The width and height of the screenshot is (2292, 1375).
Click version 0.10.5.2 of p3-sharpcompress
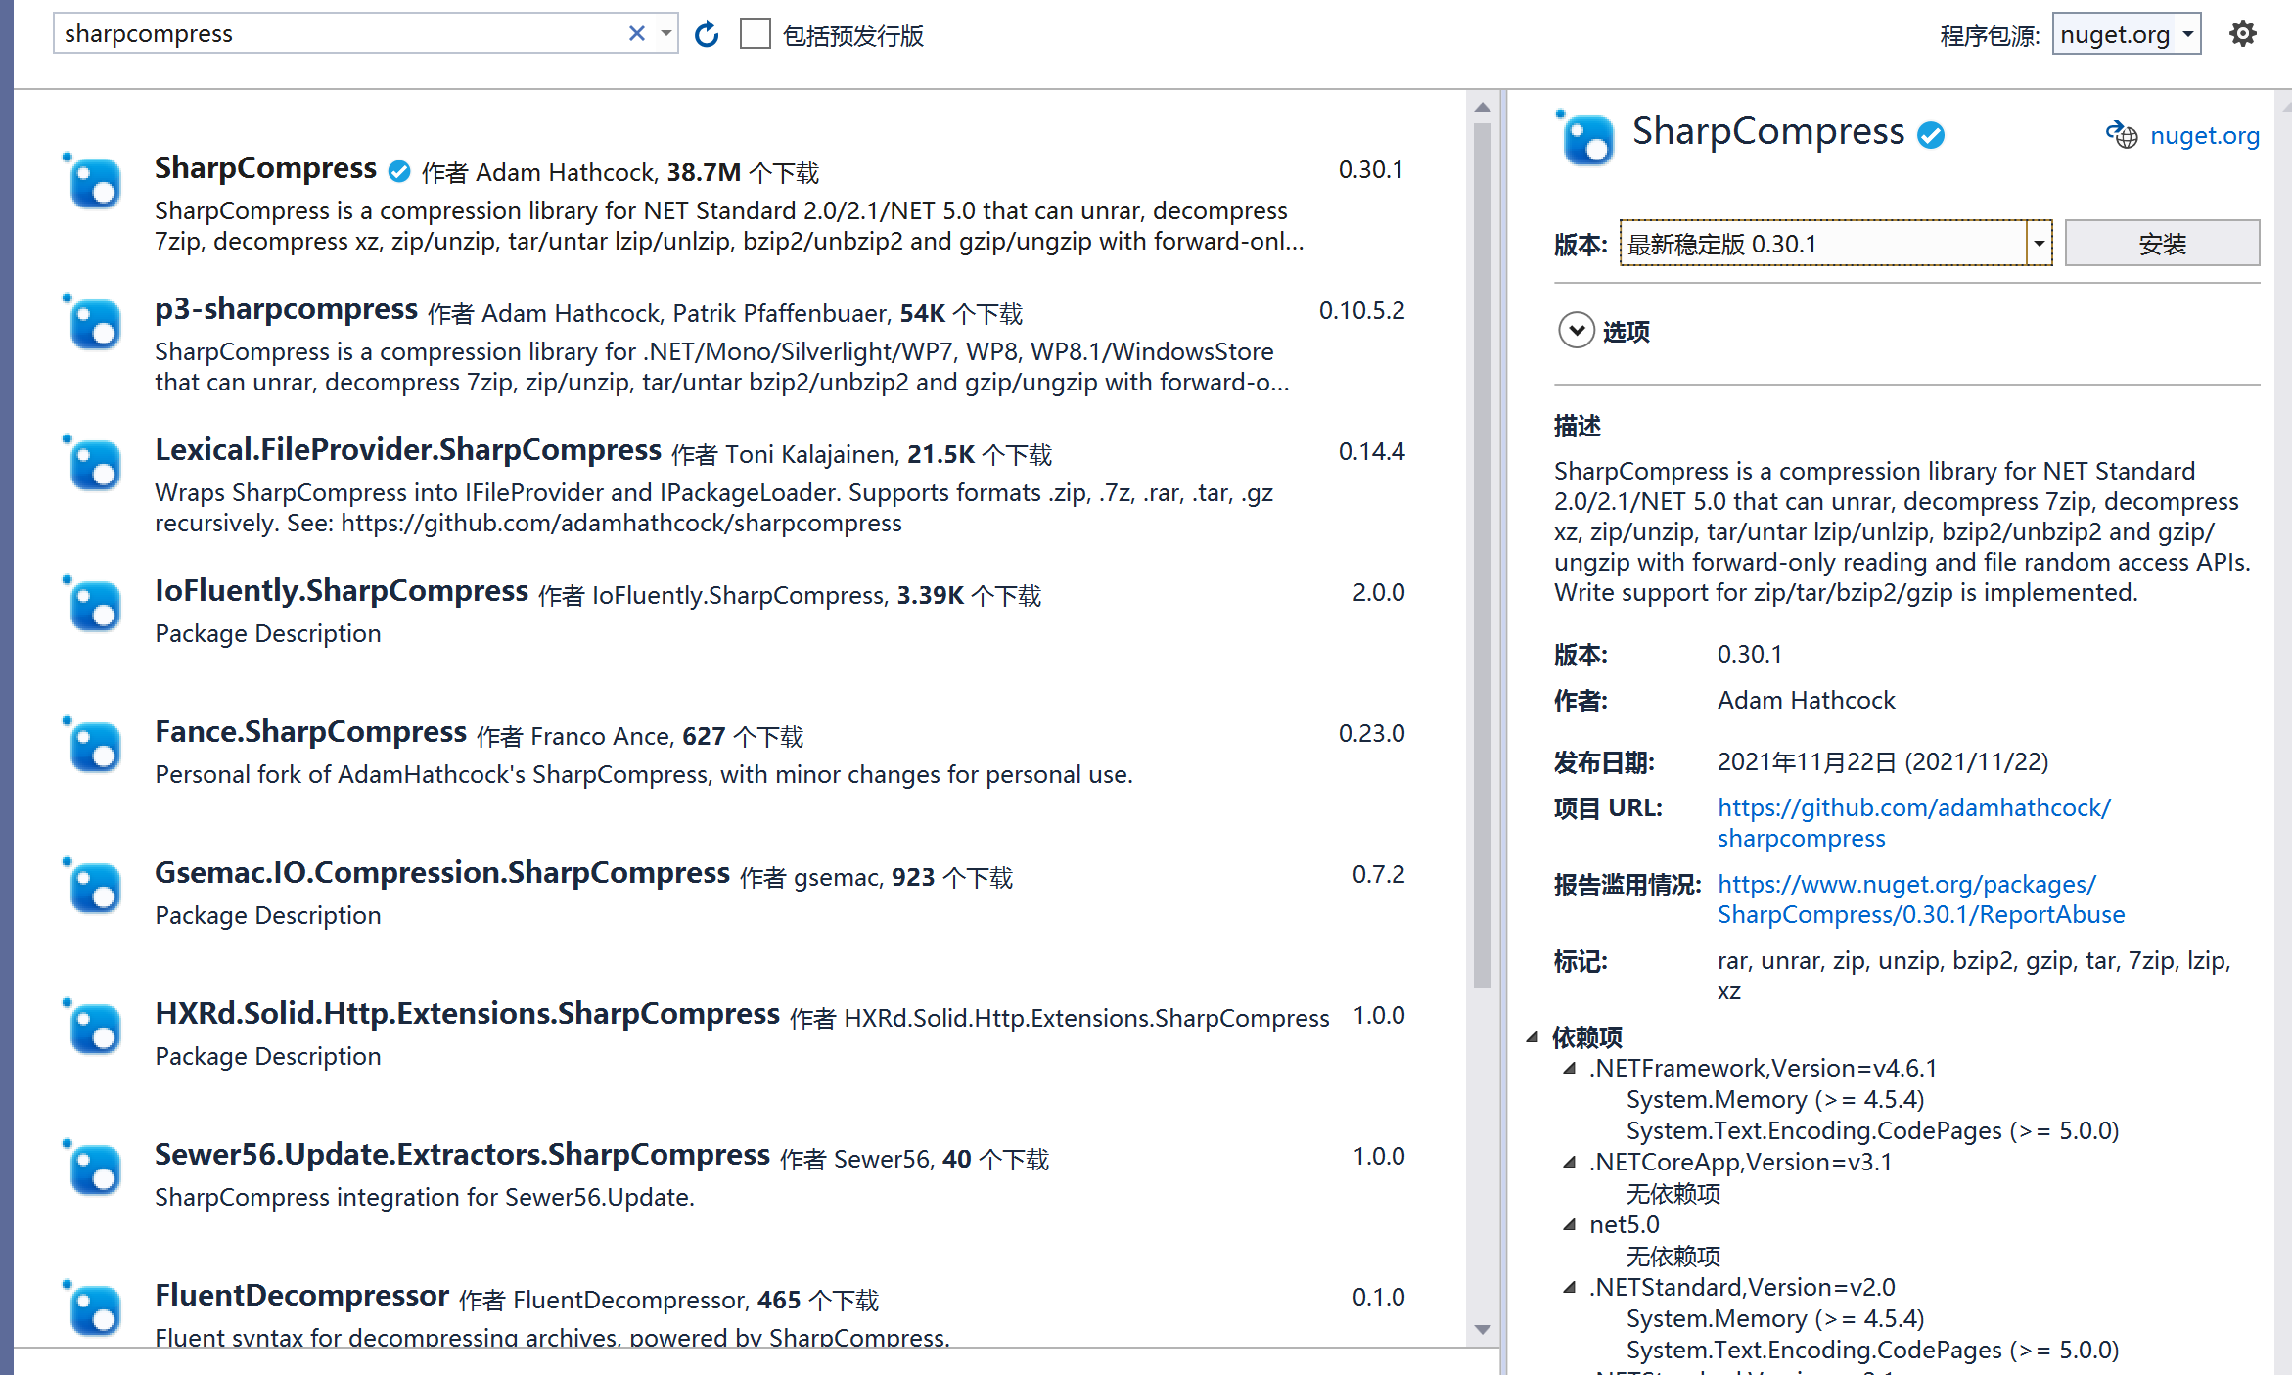(1361, 310)
